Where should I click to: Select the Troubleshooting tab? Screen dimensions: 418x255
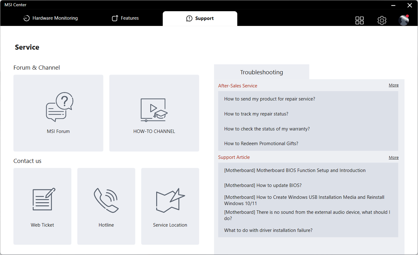click(261, 72)
